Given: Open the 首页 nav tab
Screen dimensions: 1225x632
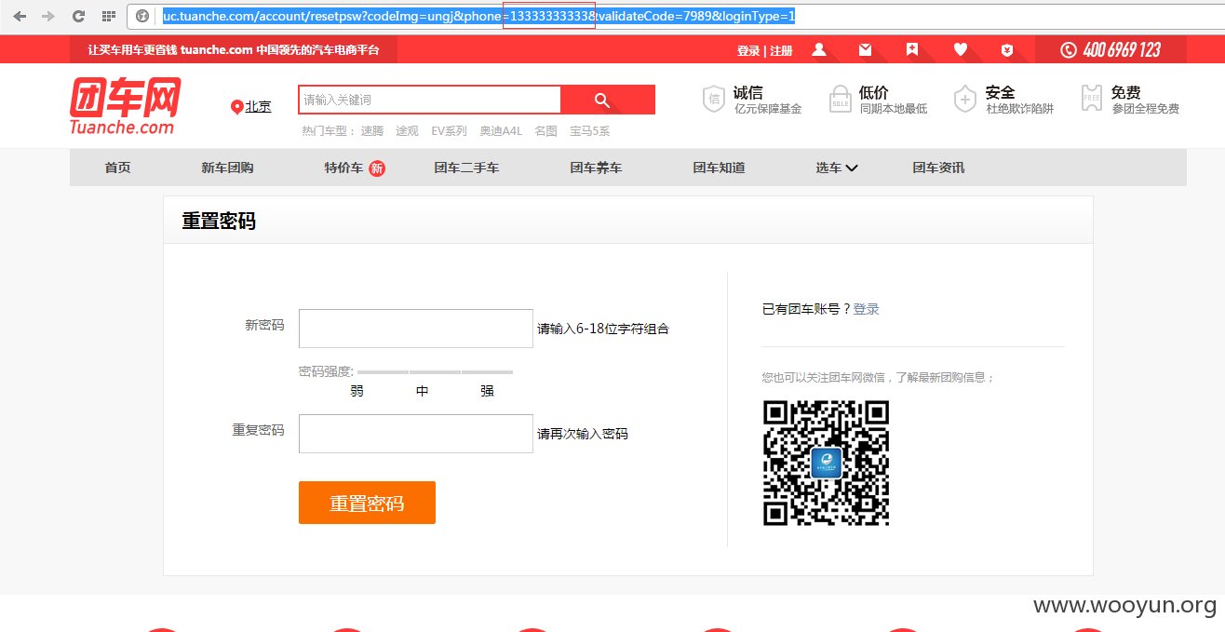Looking at the screenshot, I should pyautogui.click(x=117, y=168).
